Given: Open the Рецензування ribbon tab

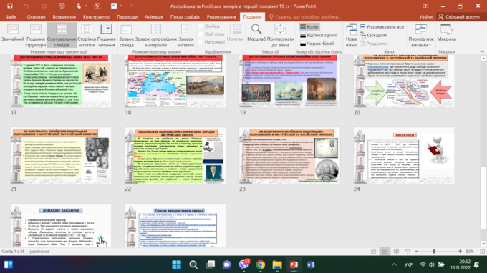Looking at the screenshot, I should click(x=221, y=16).
